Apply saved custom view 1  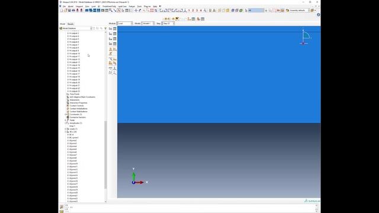(x=189, y=11)
